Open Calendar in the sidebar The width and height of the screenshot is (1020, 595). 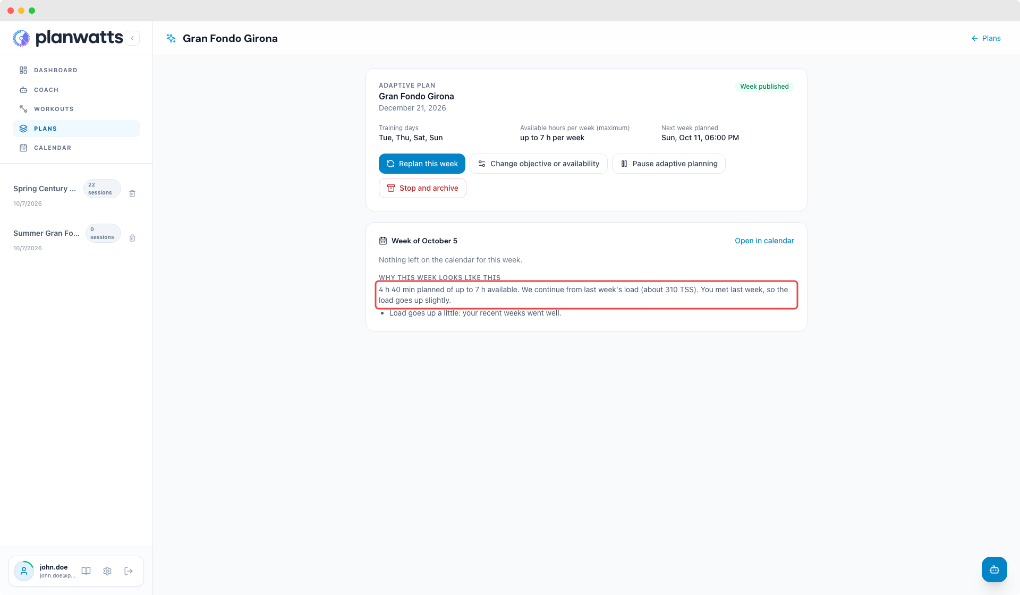pos(76,148)
